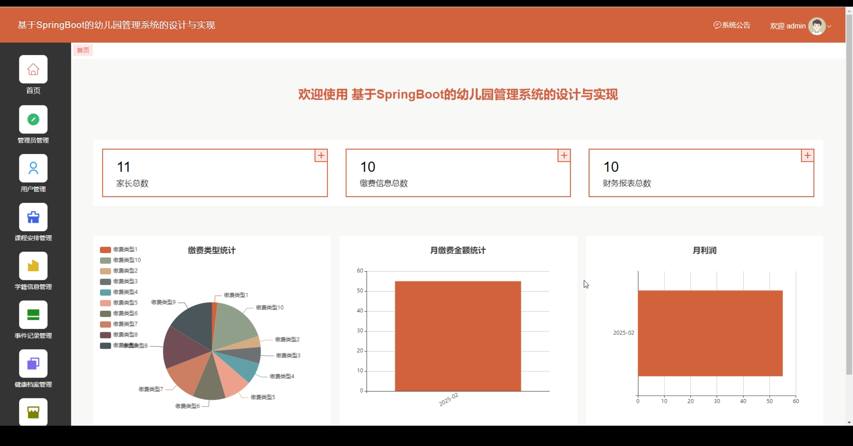Click the olive storefront icon at sidebar bottom

[x=33, y=412]
